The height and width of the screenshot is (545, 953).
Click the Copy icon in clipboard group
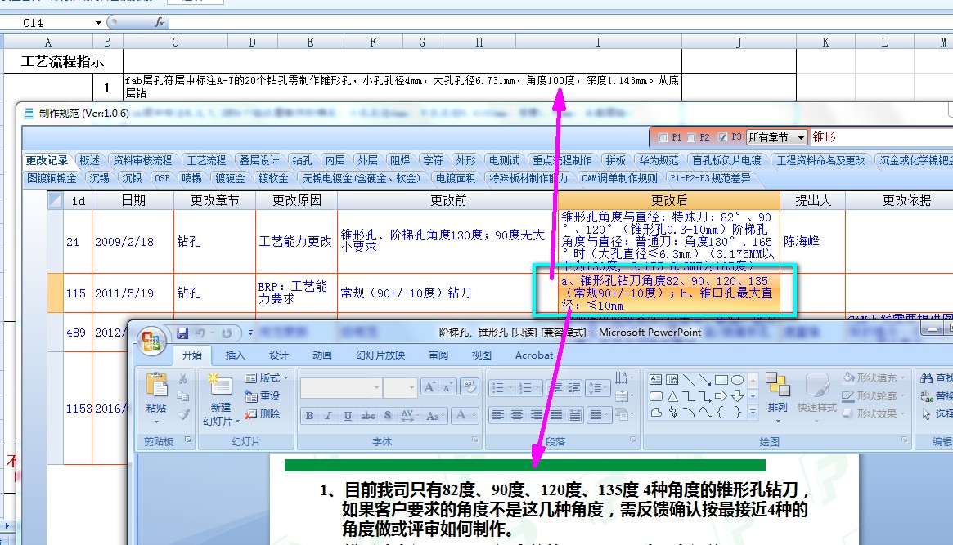[183, 395]
